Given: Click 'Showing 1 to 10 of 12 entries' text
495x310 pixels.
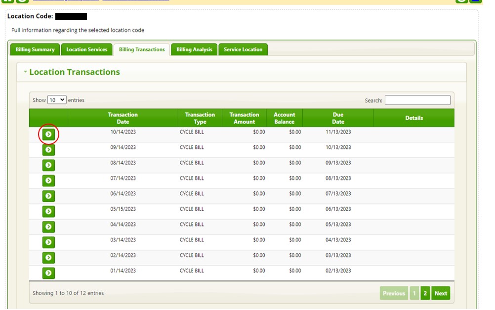Looking at the screenshot, I should (x=68, y=293).
